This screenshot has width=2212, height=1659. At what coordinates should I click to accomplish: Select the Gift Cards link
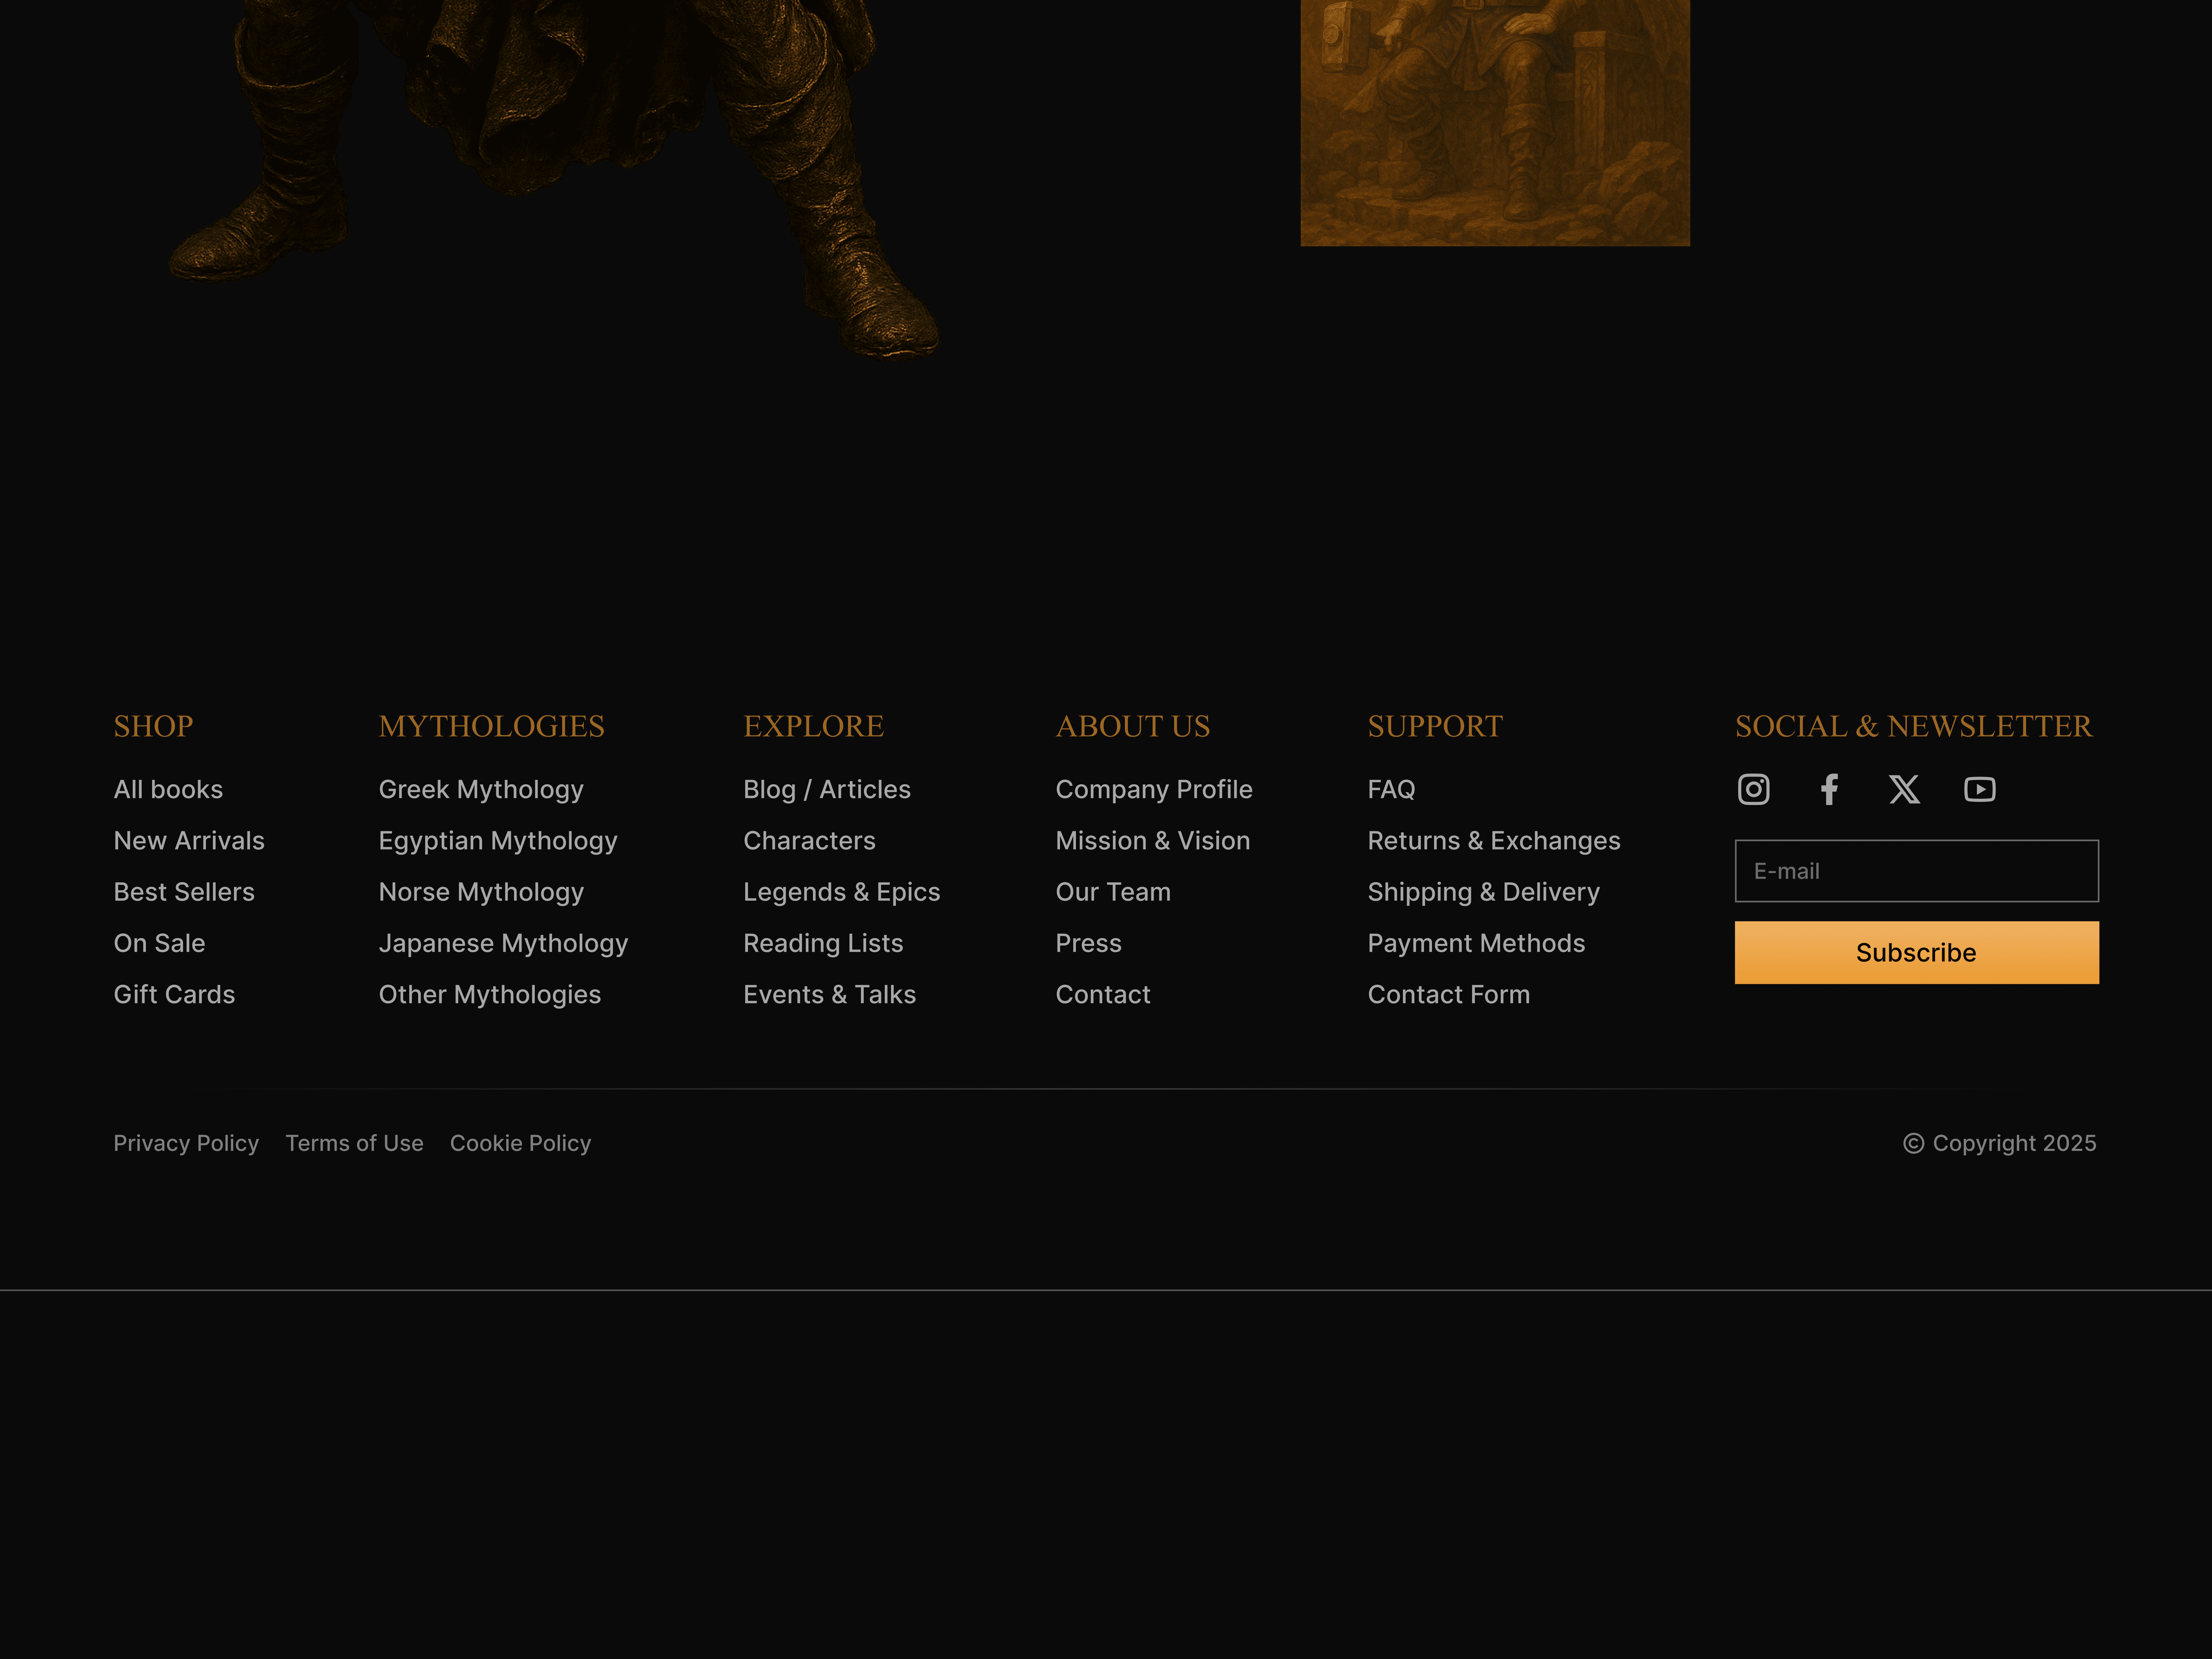[174, 994]
